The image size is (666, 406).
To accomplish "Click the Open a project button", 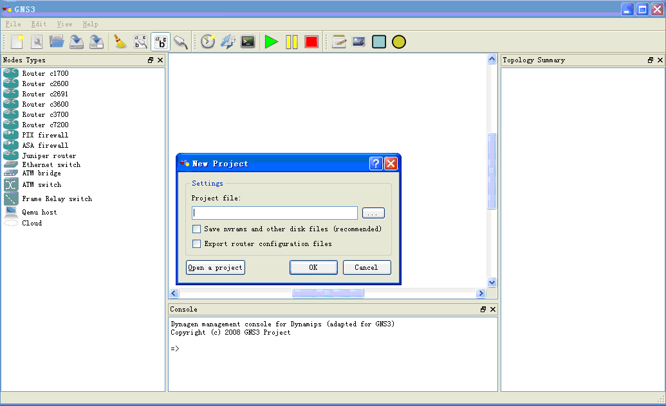I will coord(216,268).
